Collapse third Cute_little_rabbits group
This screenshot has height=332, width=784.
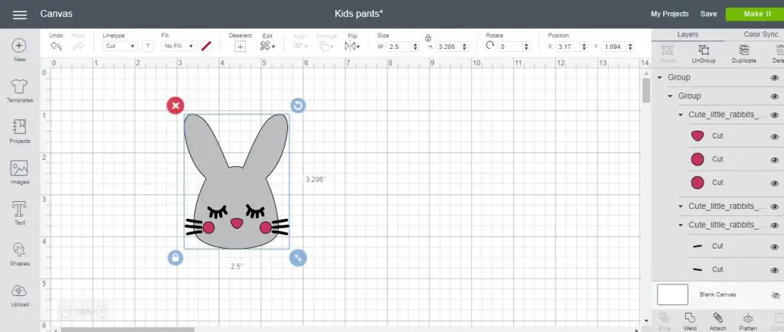tap(681, 225)
